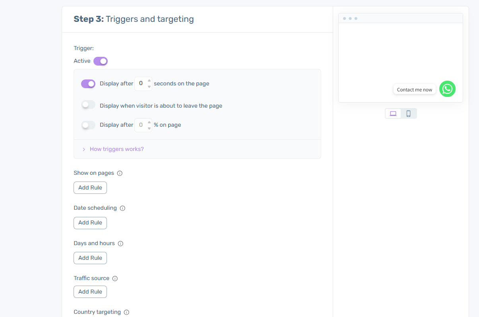Click info icon beside Days and hours

[120, 244]
